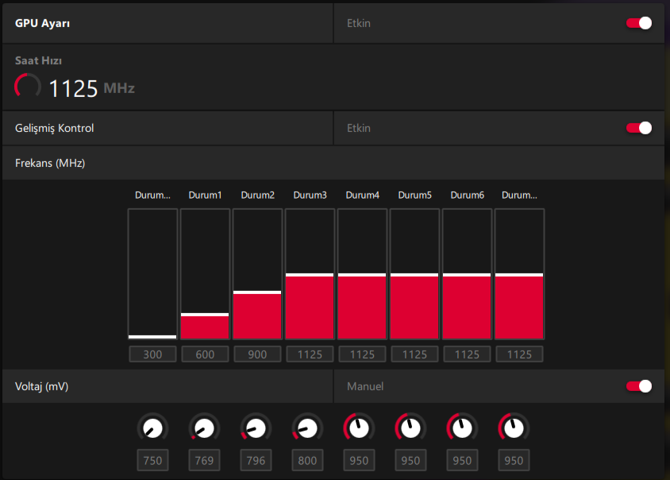Click the Voltaj (mV) label
Viewport: 670px width, 480px height.
(x=42, y=386)
